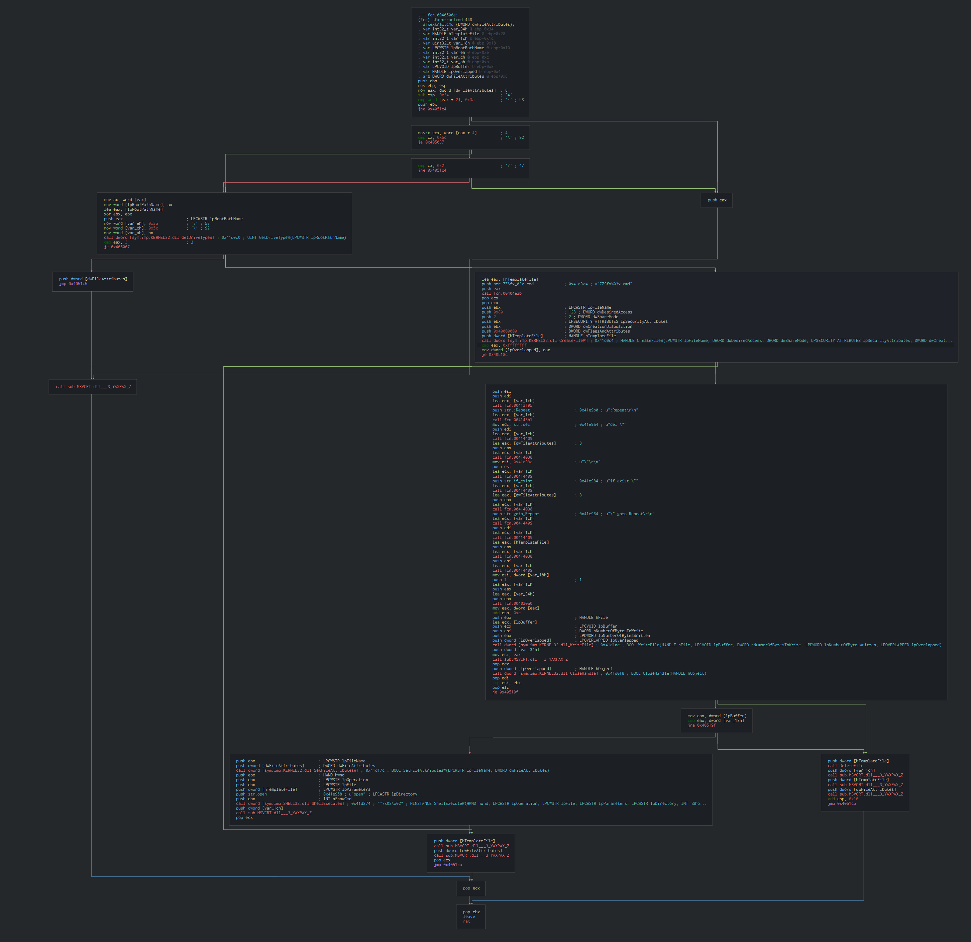This screenshot has height=942, width=971.
Task: Click the final 'ret' instruction block
Action: [x=466, y=921]
